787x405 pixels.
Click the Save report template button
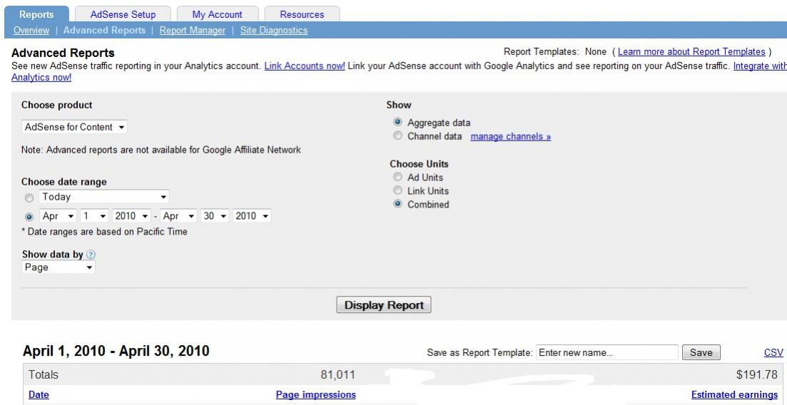(x=701, y=352)
